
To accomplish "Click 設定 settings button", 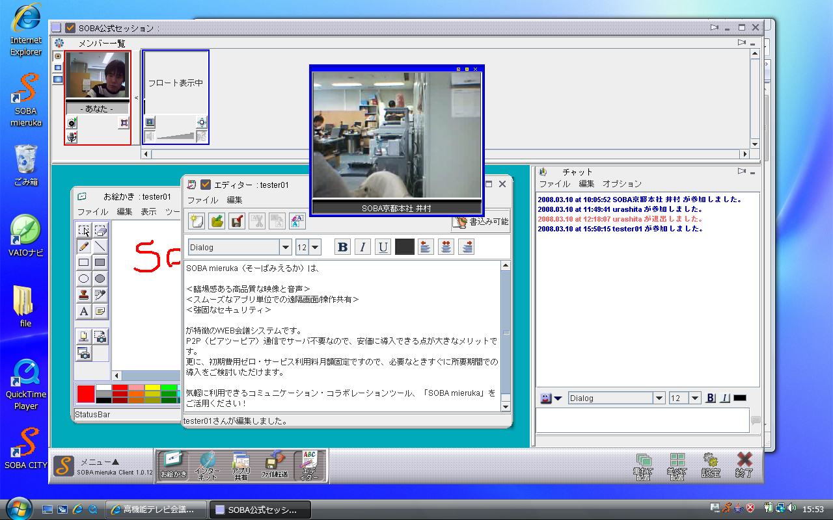I will click(711, 465).
